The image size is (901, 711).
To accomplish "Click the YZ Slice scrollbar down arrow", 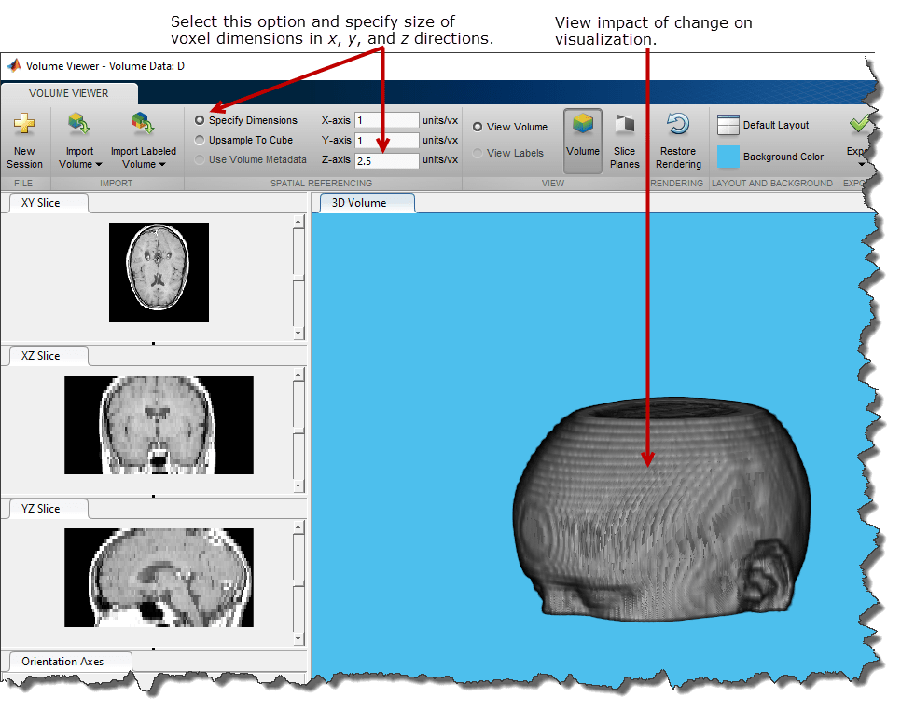I will point(298,638).
